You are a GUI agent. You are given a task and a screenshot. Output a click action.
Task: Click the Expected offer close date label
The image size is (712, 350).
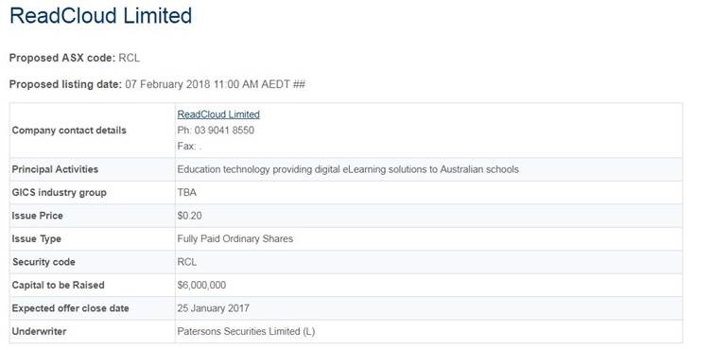pyautogui.click(x=70, y=308)
